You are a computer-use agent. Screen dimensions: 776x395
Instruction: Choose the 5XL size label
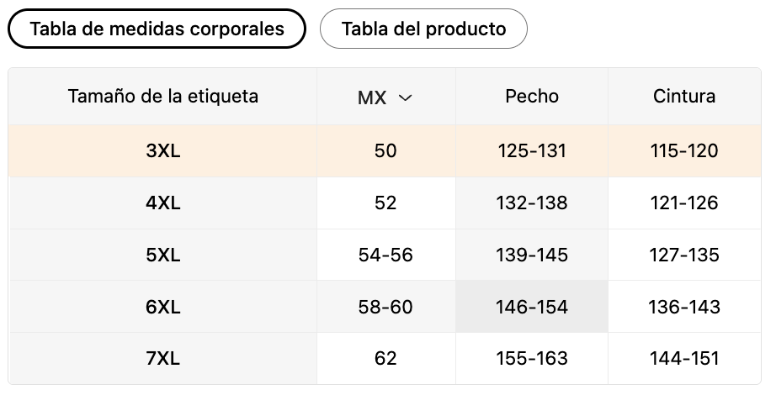pyautogui.click(x=162, y=255)
